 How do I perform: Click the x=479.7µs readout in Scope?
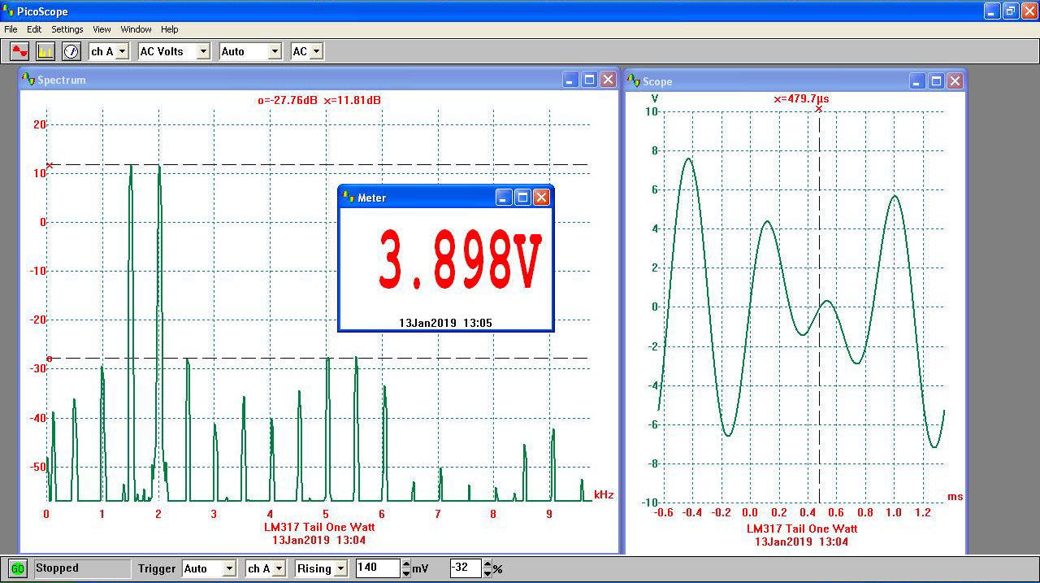tap(801, 99)
